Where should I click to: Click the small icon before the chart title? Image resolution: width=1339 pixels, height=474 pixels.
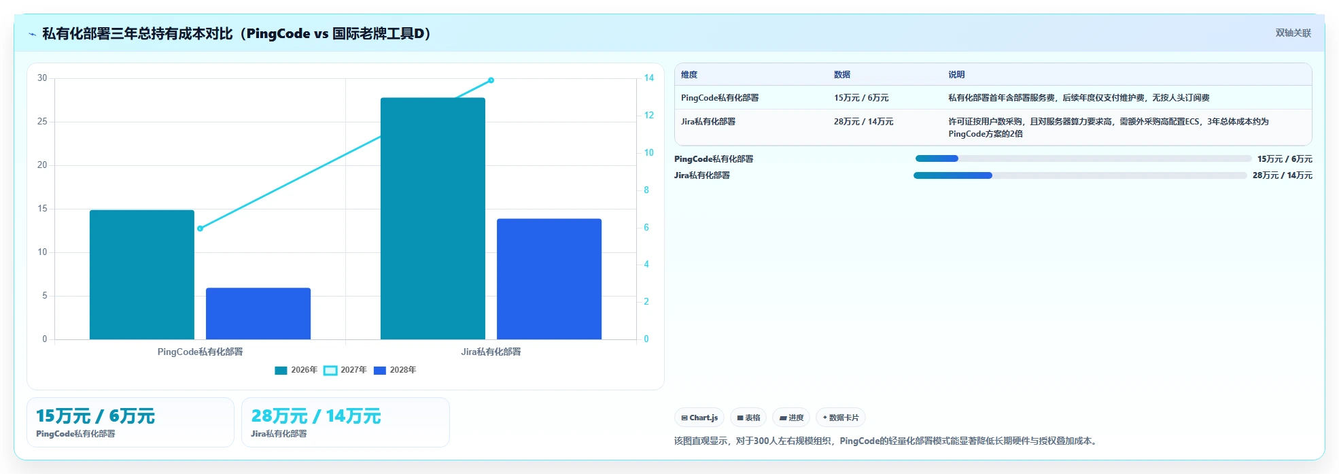[32, 34]
